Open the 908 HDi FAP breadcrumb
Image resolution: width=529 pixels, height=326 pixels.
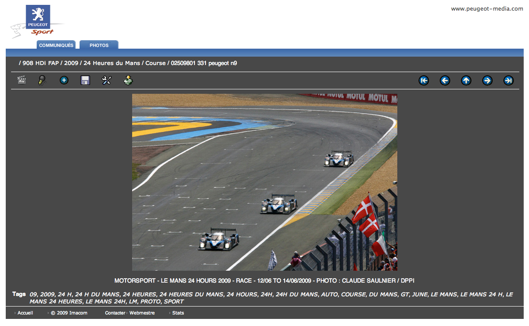click(x=41, y=63)
